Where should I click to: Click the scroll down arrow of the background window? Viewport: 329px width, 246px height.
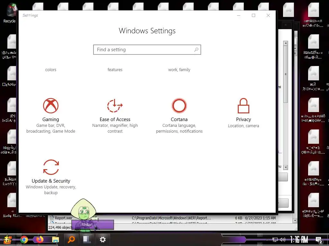285,167
